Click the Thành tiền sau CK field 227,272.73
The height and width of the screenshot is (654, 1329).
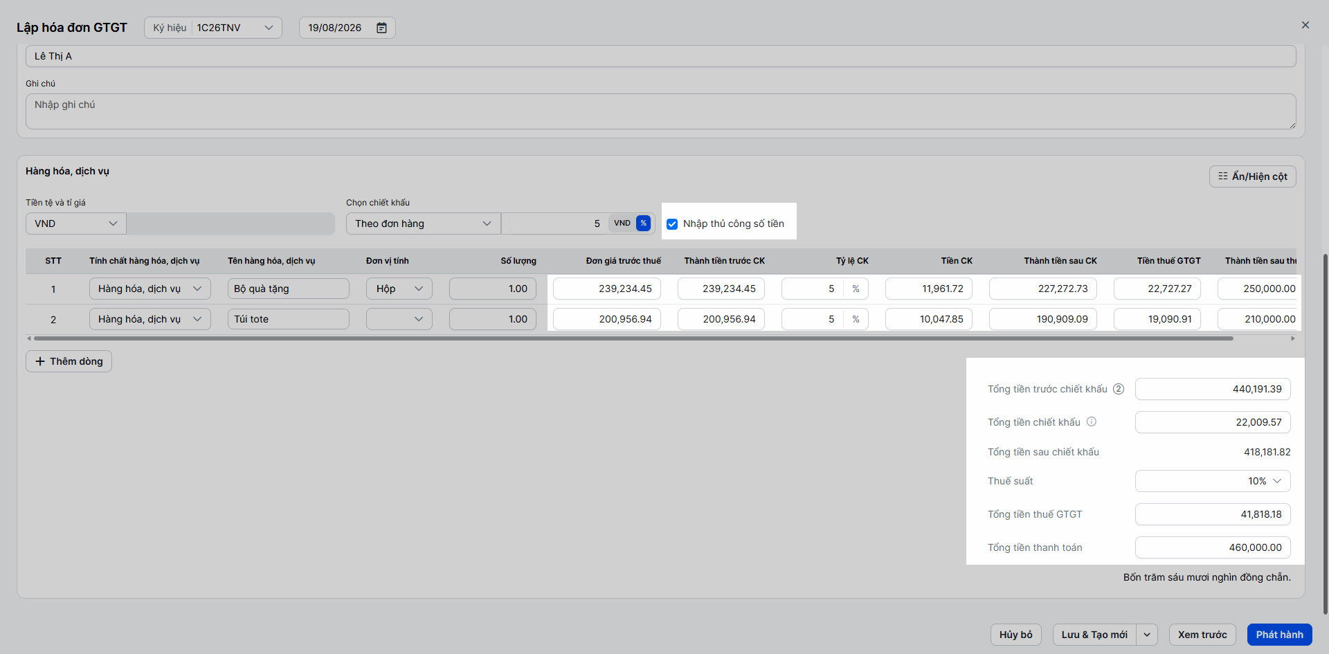tap(1043, 289)
